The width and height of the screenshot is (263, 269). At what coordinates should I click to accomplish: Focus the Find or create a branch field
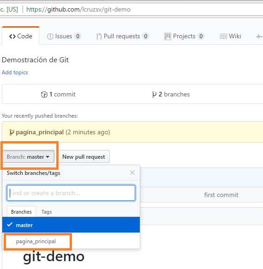71,193
